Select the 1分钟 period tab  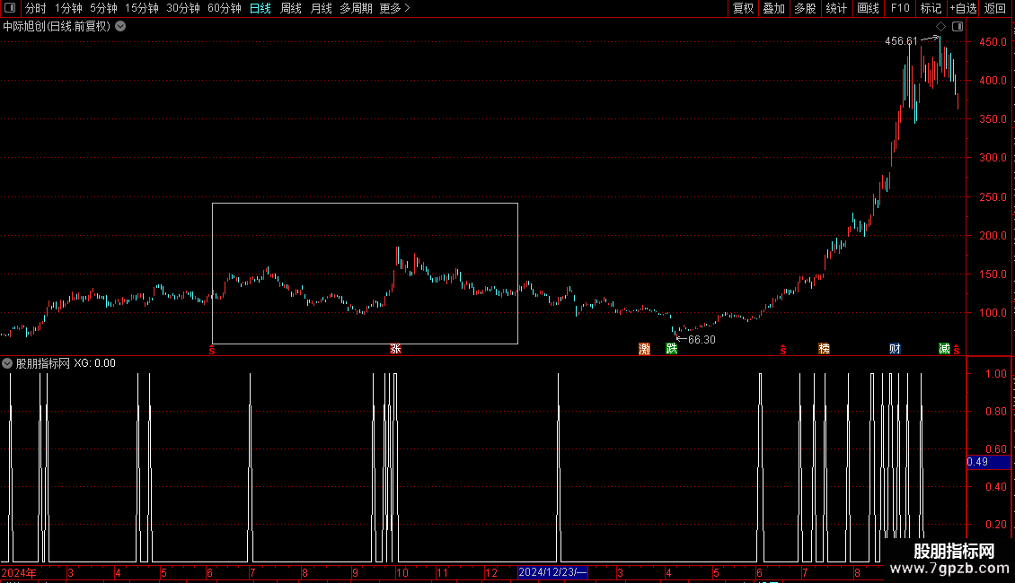coord(68,8)
